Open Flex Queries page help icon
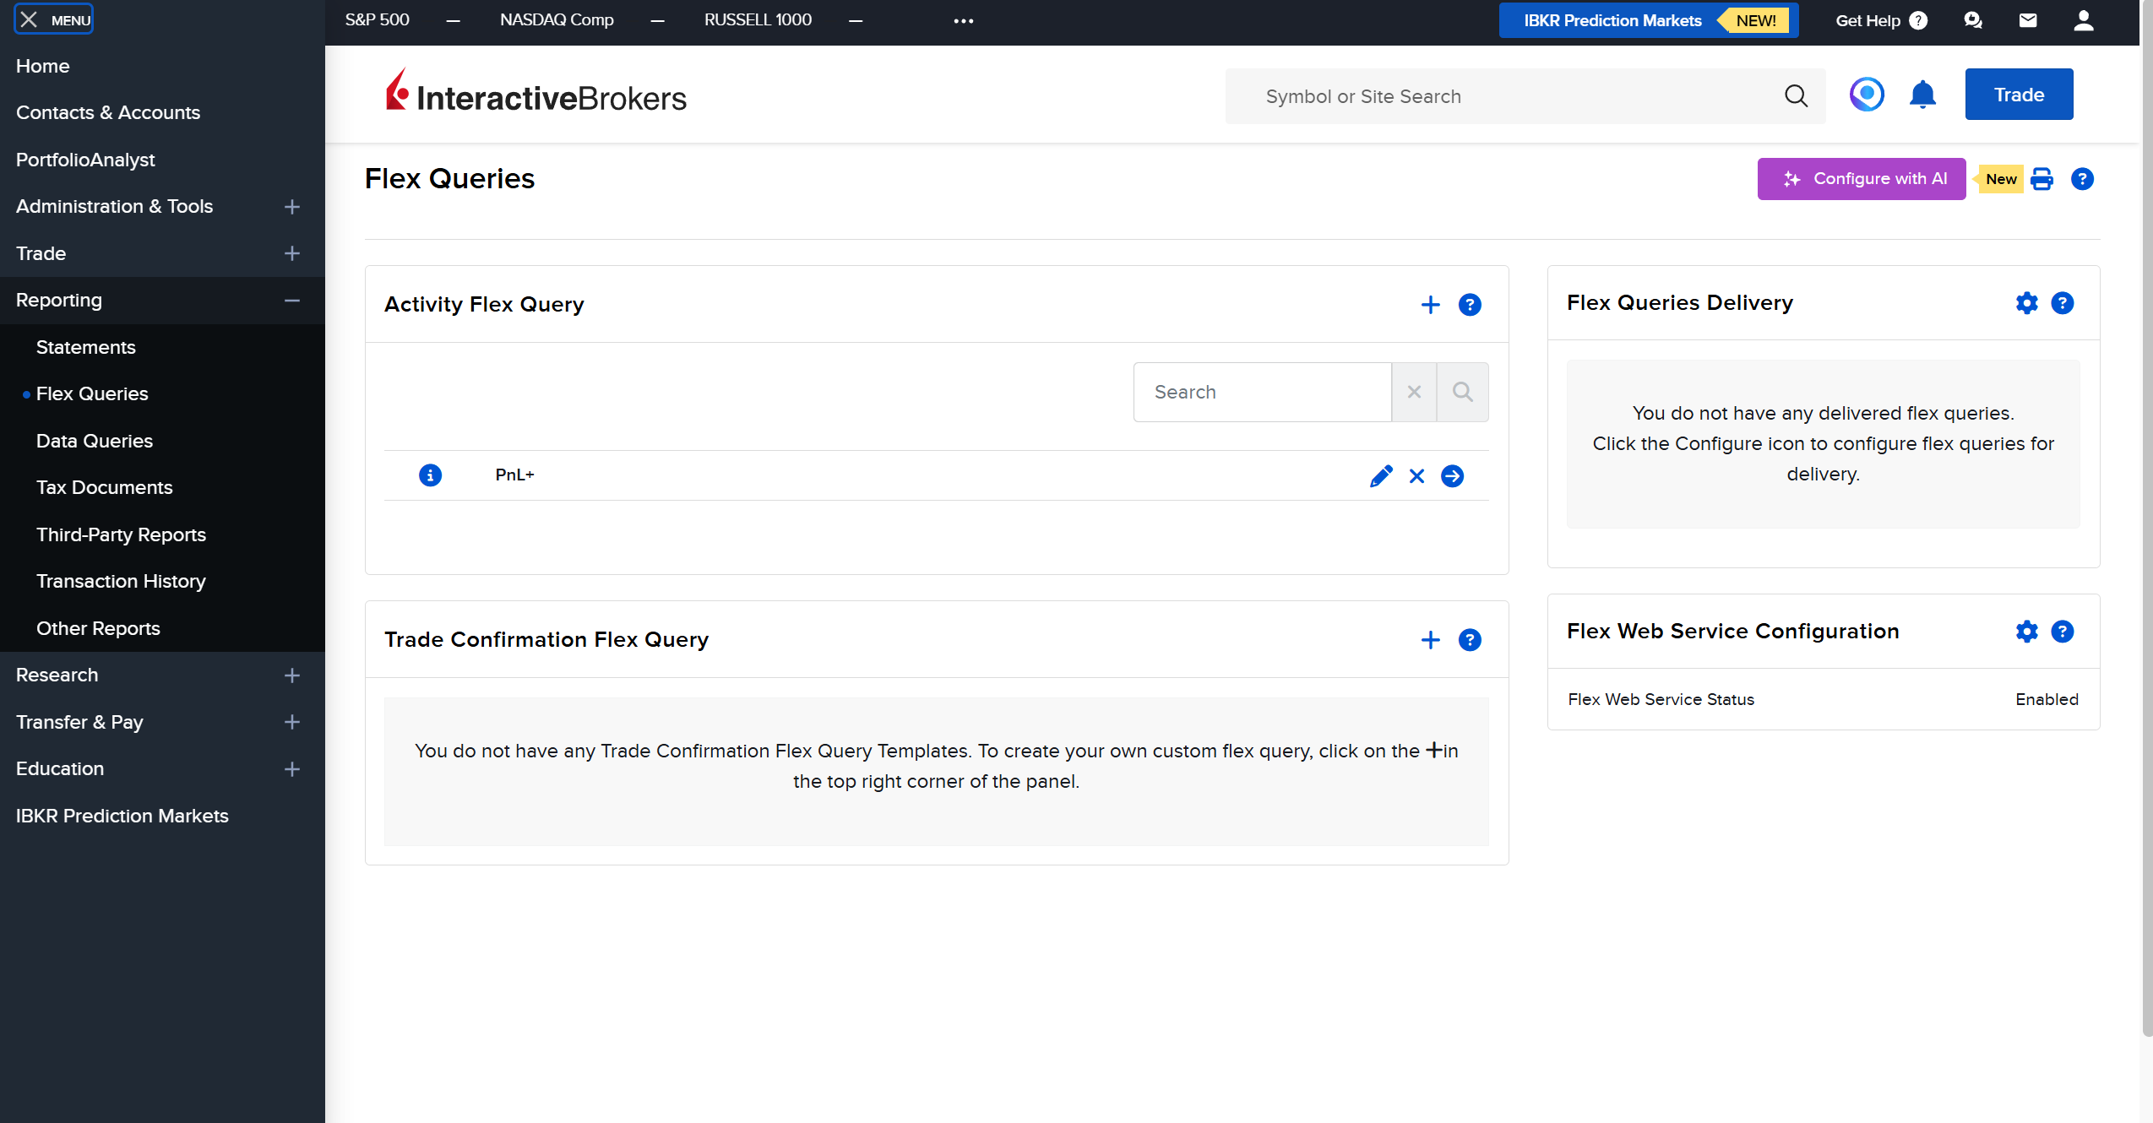Screen dimensions: 2153x1123 (x=2083, y=179)
